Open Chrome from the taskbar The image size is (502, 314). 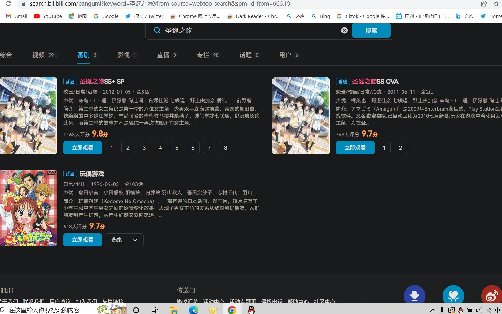point(232,310)
